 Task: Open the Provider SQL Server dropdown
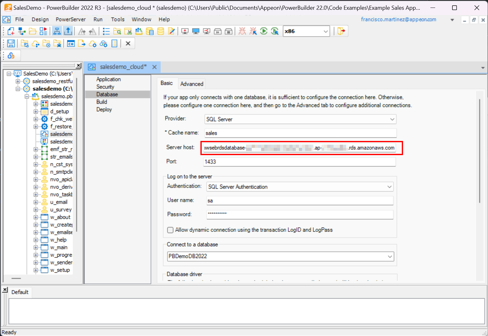click(x=300, y=119)
